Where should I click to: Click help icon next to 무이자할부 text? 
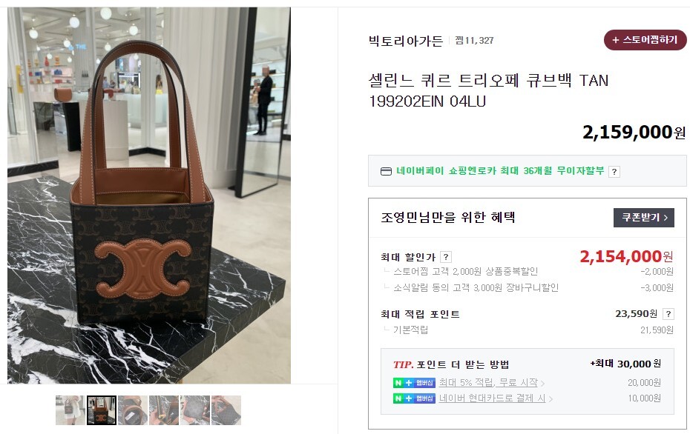pyautogui.click(x=614, y=172)
